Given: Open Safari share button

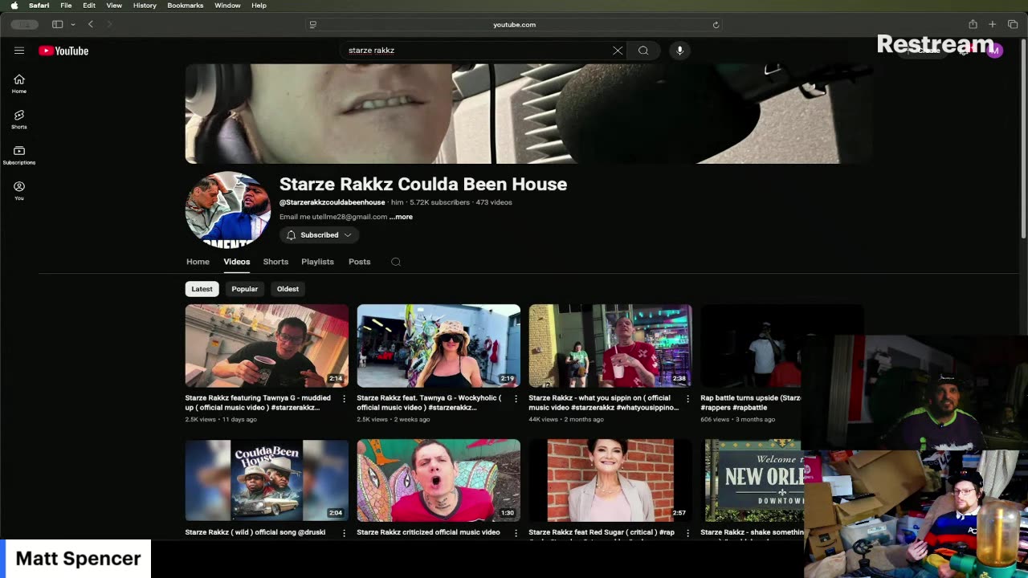Looking at the screenshot, I should [973, 25].
